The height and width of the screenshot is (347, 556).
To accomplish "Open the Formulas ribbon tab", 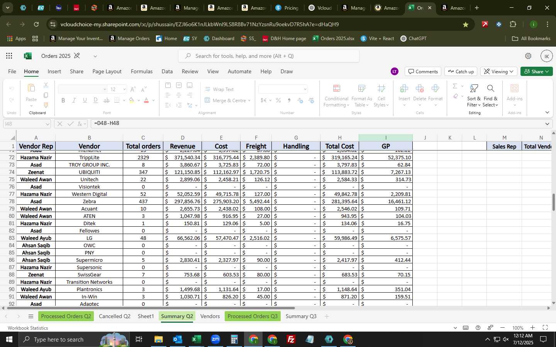I will tap(142, 72).
